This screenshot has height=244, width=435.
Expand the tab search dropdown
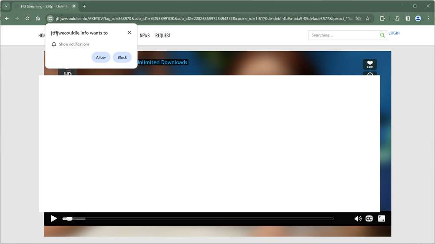(6, 6)
